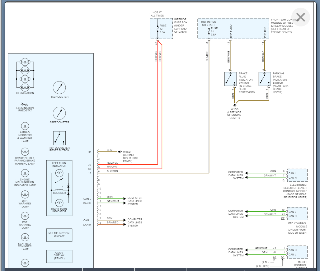Viewport: 320px width, 271px height.
Task: Select the Left Turn Indicator lamp symbol
Action: click(x=59, y=174)
